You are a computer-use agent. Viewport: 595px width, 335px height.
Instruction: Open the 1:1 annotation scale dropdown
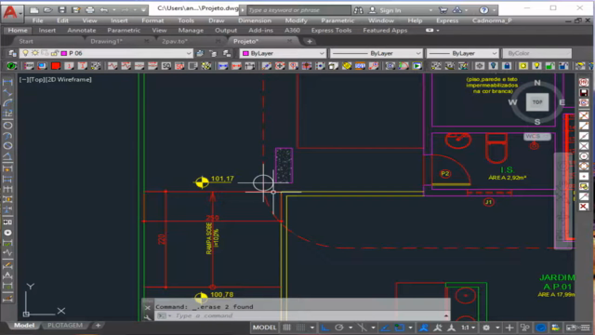(468, 328)
